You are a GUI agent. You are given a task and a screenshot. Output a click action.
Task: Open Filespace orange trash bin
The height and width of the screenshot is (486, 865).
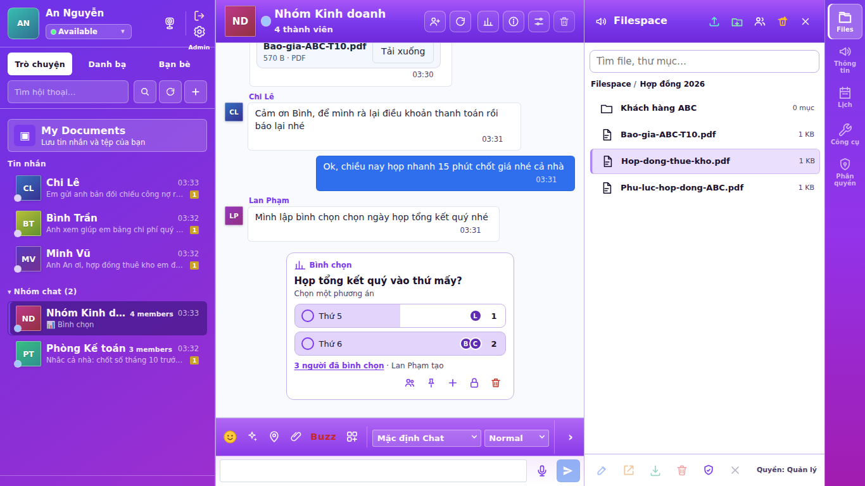(x=783, y=22)
